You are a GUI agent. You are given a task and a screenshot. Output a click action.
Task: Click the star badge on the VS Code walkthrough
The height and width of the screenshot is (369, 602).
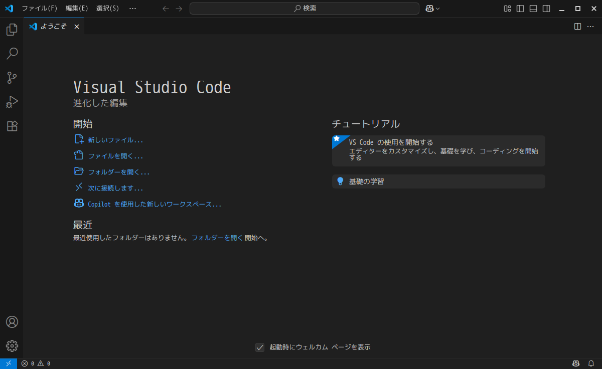(337, 139)
